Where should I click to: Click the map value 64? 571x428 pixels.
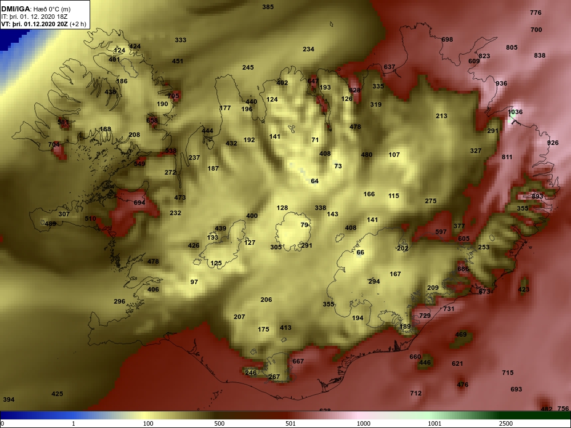[315, 181]
